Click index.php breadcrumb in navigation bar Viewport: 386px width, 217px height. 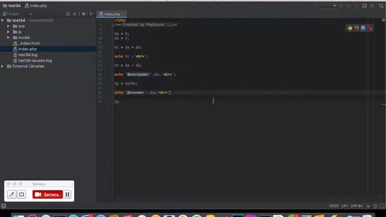[x=36, y=5]
